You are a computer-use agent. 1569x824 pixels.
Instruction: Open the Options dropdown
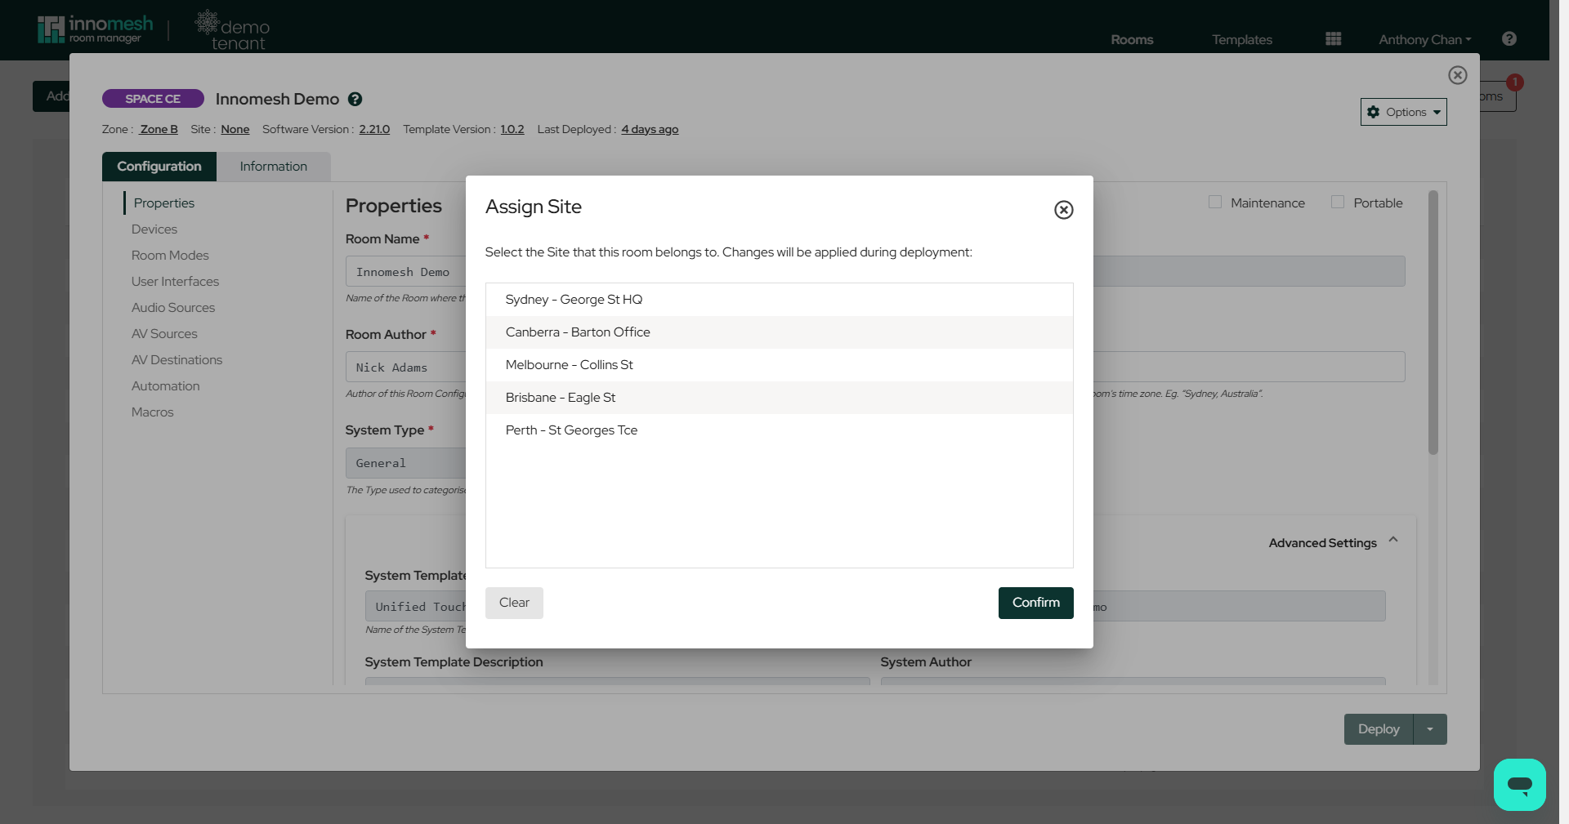[x=1403, y=112]
